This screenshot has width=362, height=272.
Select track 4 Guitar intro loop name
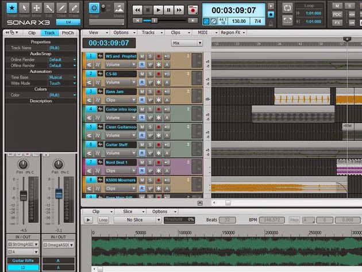(x=121, y=109)
